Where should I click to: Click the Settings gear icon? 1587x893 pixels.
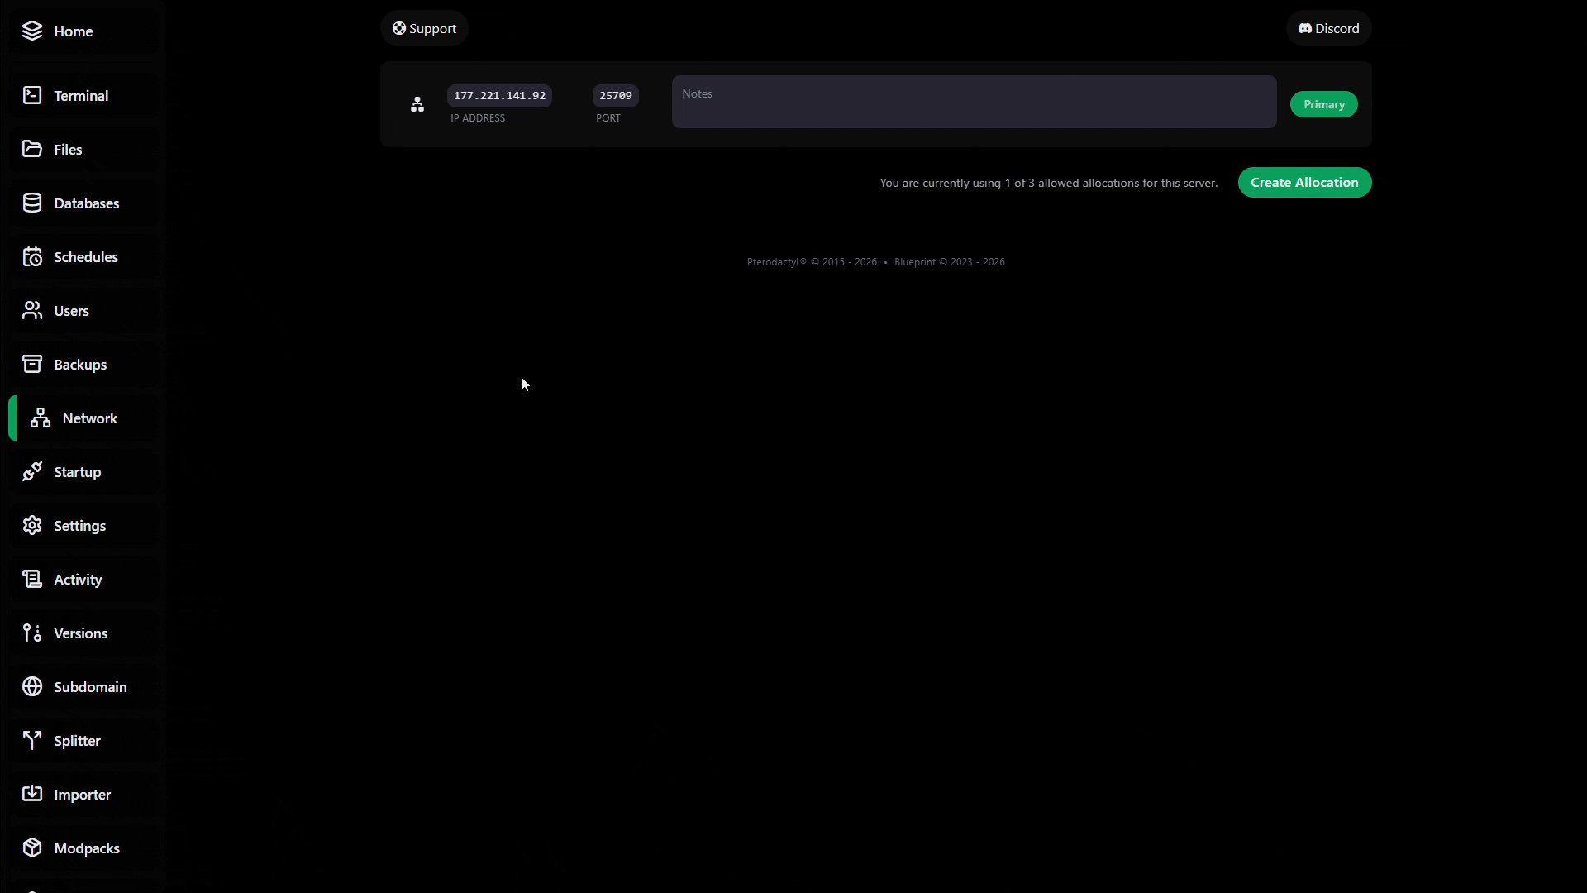coord(32,526)
